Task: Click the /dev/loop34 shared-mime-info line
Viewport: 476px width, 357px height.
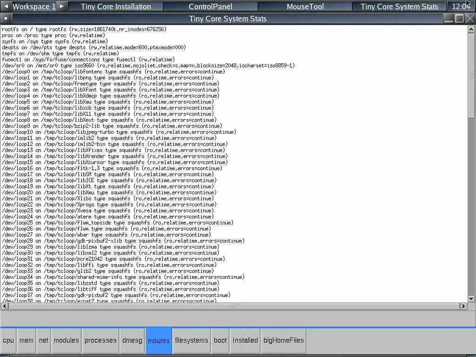Action: click(123, 277)
